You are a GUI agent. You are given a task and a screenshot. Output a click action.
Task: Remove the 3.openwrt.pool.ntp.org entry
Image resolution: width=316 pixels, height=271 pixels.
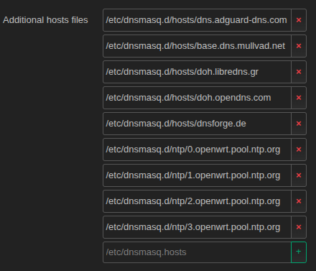pos(299,227)
